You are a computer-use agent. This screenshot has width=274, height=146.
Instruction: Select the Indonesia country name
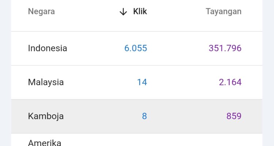[x=47, y=48]
